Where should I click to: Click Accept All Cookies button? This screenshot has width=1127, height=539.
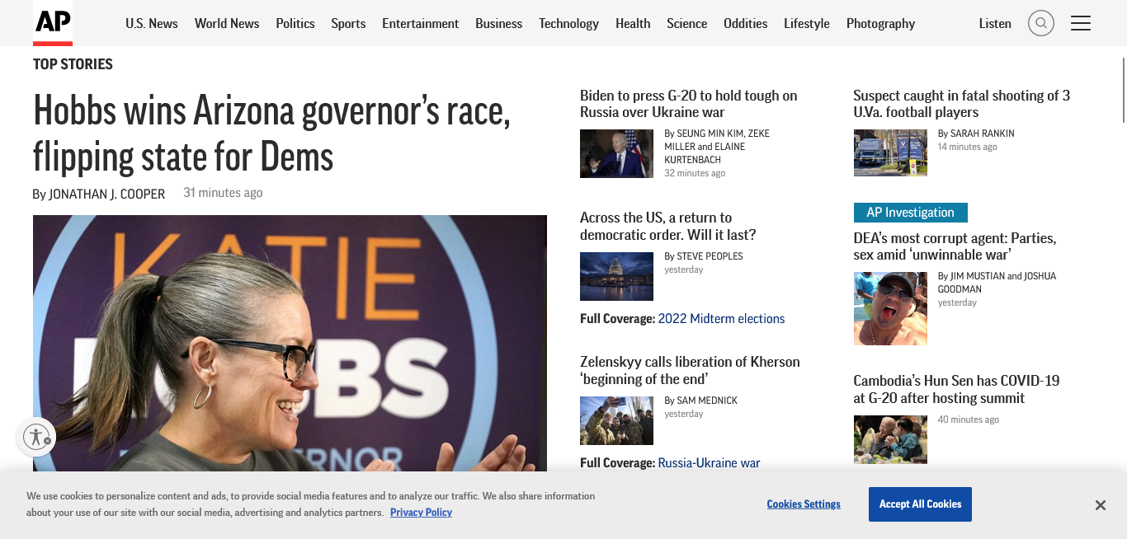920,504
